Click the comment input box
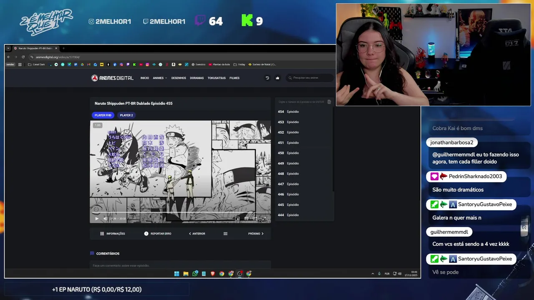 (180, 265)
